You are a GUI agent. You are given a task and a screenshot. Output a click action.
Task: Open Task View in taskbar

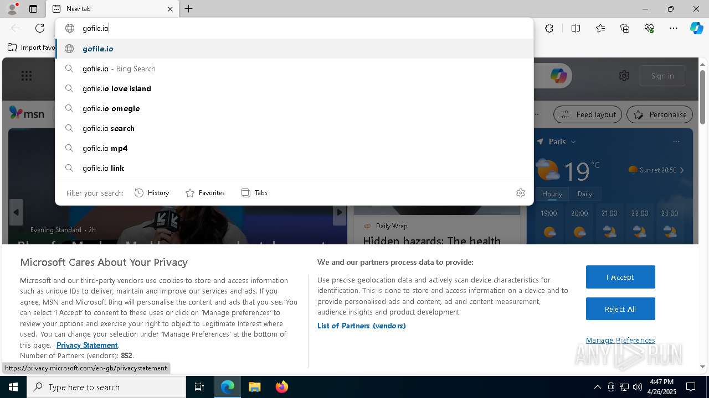(x=199, y=387)
